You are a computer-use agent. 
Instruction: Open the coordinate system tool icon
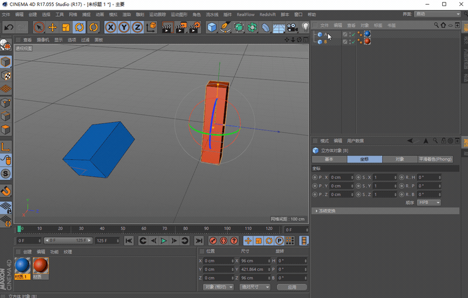(152, 27)
